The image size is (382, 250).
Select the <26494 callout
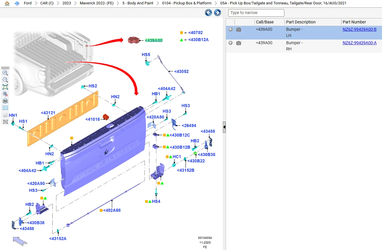click(189, 126)
